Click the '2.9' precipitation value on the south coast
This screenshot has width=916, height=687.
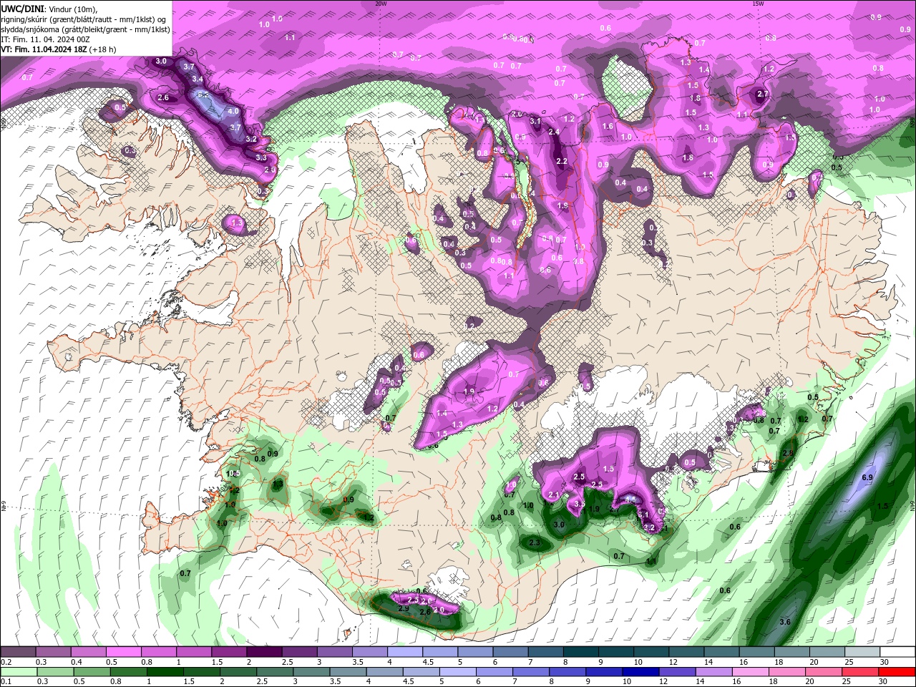[x=404, y=609]
